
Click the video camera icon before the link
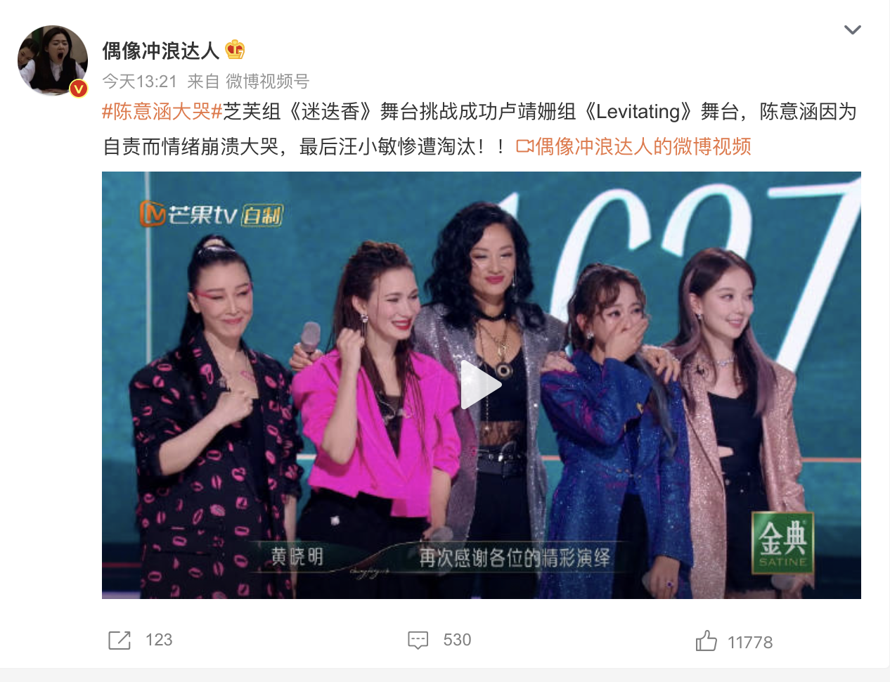coord(524,146)
